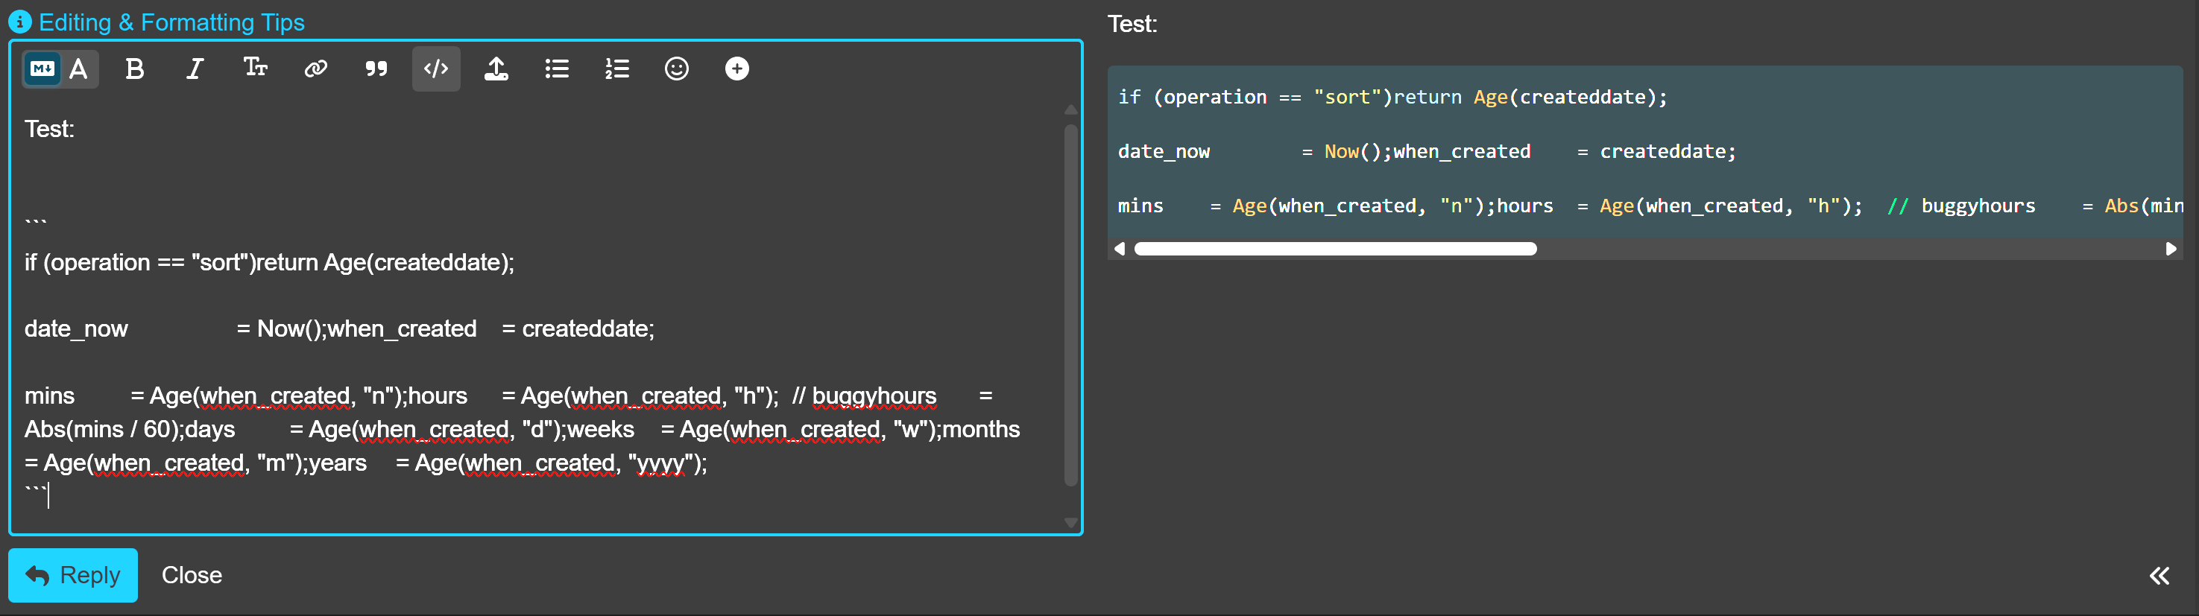Image resolution: width=2199 pixels, height=616 pixels.
Task: Click preview scroll right arrow
Action: pos(2171,249)
